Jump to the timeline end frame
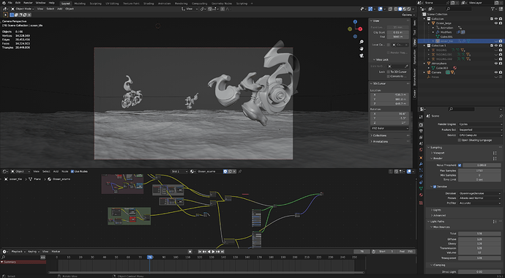Viewport: 505px width, 278px height. pyautogui.click(x=222, y=252)
